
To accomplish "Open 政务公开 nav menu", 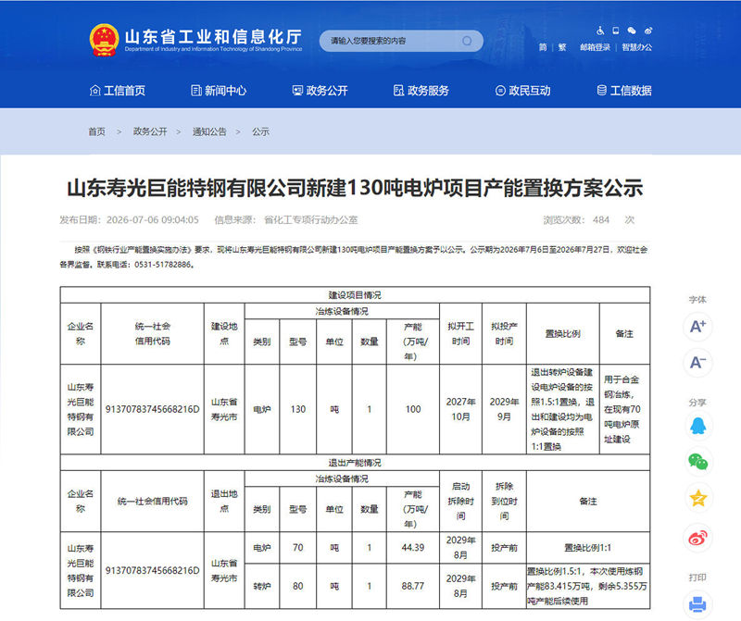I will (x=320, y=90).
